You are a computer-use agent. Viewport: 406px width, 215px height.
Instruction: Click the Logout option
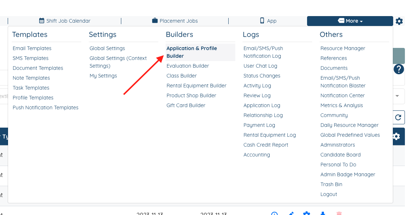point(329,194)
